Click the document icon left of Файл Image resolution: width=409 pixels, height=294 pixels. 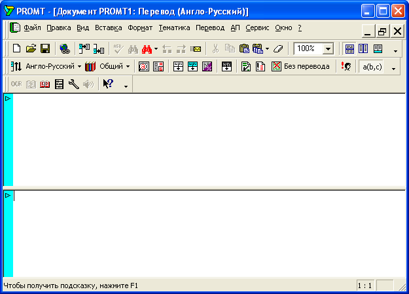tap(15, 28)
